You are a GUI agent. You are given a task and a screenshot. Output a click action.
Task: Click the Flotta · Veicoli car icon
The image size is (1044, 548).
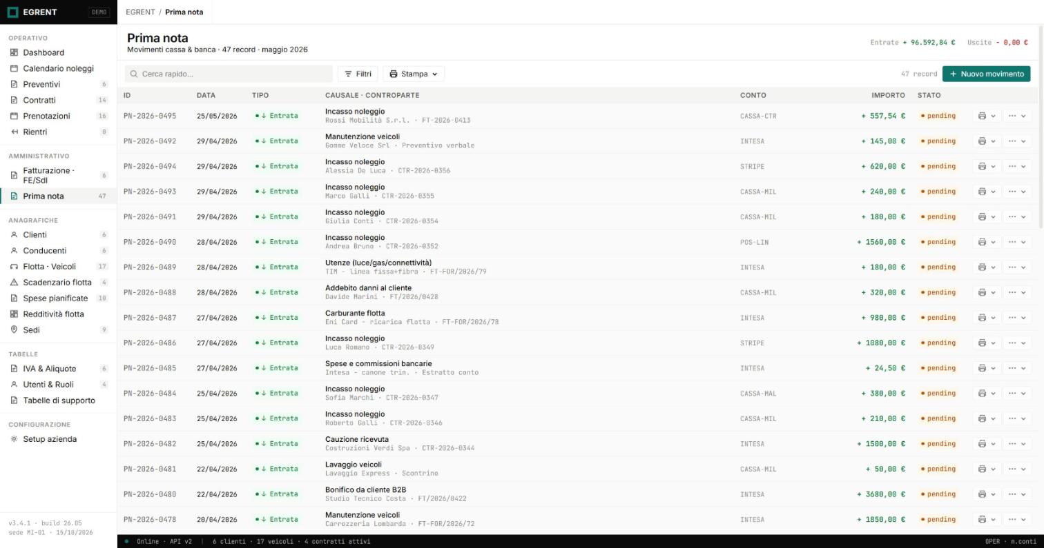tap(14, 267)
